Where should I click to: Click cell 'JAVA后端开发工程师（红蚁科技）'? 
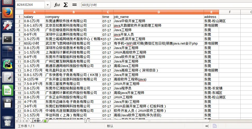coord(159,107)
